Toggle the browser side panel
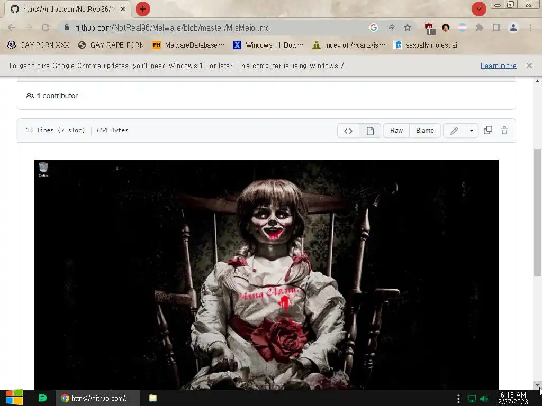 [496, 27]
